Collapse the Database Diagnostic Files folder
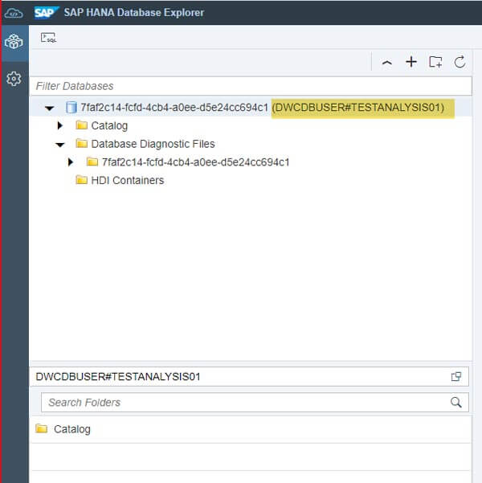 pos(60,145)
